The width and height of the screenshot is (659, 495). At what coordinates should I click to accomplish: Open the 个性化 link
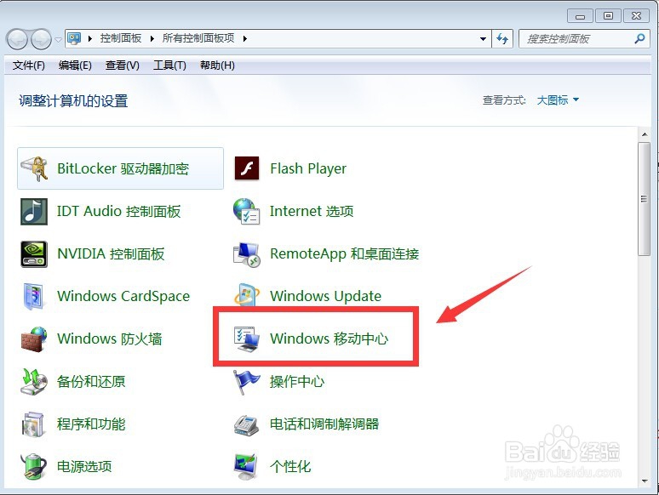coord(290,466)
